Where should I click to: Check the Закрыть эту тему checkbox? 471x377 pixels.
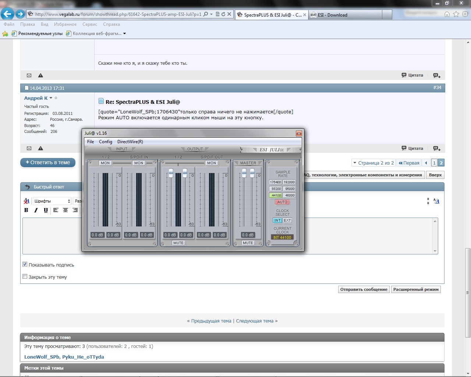tap(25, 276)
